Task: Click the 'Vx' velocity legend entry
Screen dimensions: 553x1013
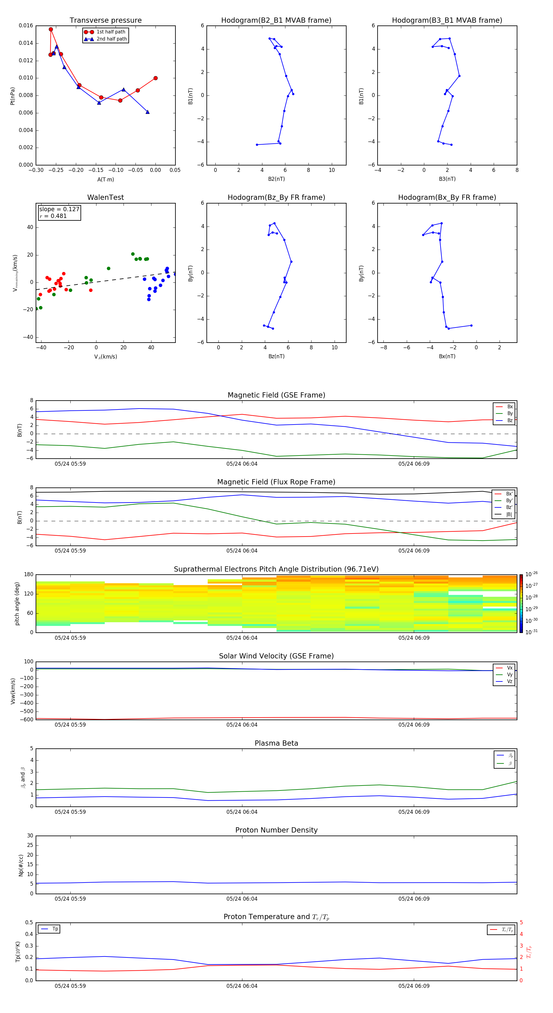Action: [x=504, y=668]
